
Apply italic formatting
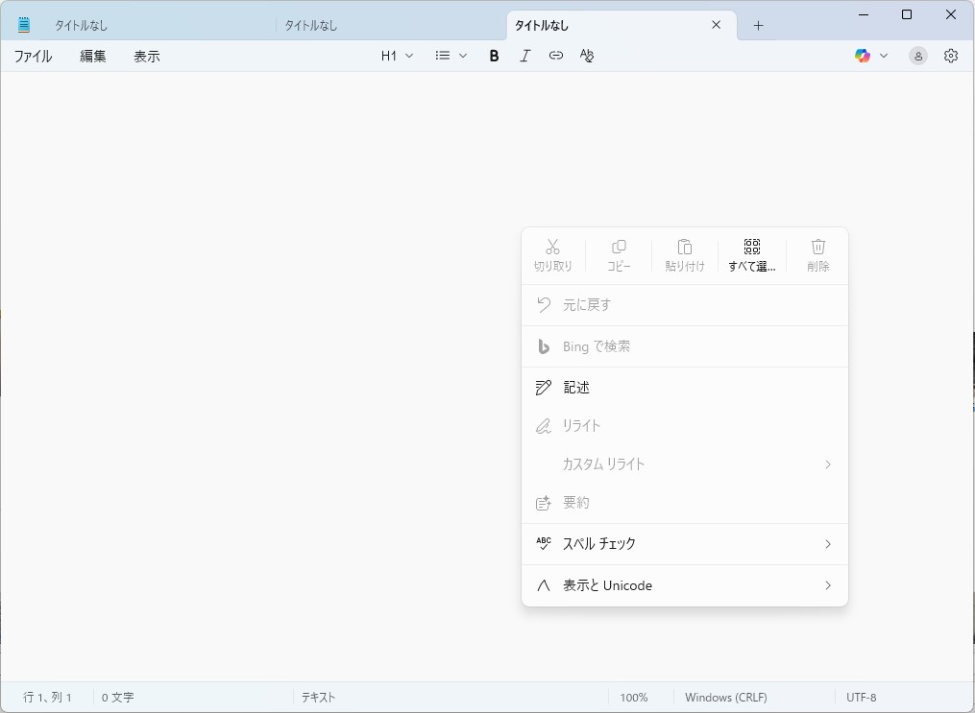(x=524, y=56)
